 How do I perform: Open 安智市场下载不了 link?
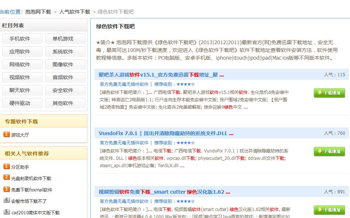pos(29,201)
